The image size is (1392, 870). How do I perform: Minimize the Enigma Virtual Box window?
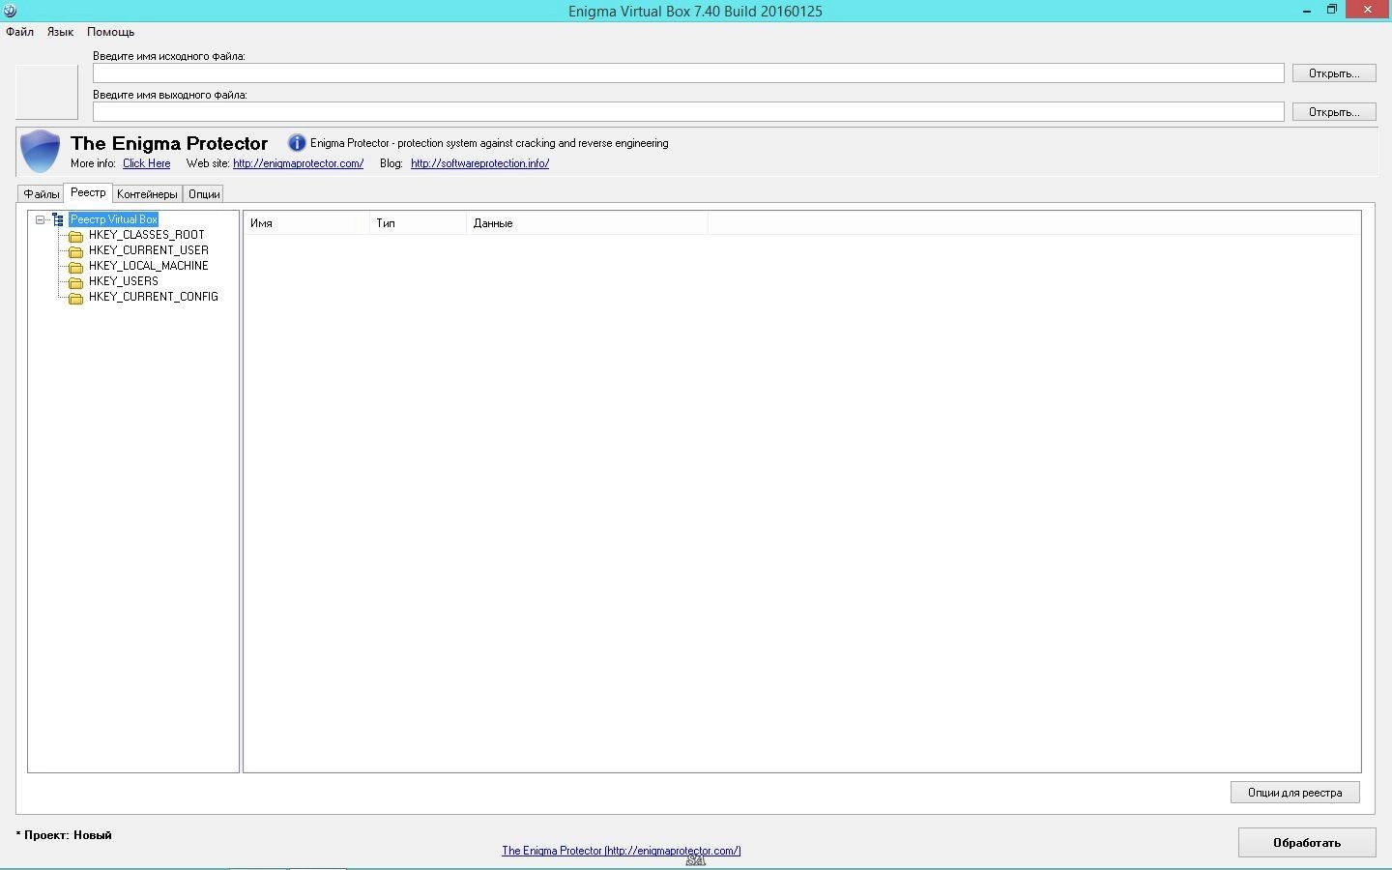1307,10
